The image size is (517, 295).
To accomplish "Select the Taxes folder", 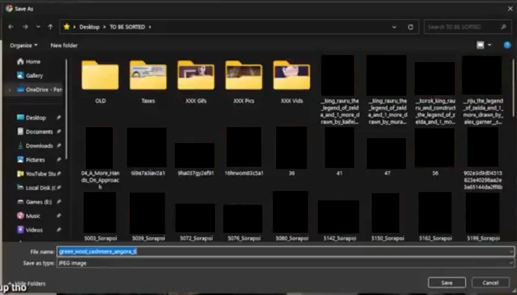I will tap(148, 82).
